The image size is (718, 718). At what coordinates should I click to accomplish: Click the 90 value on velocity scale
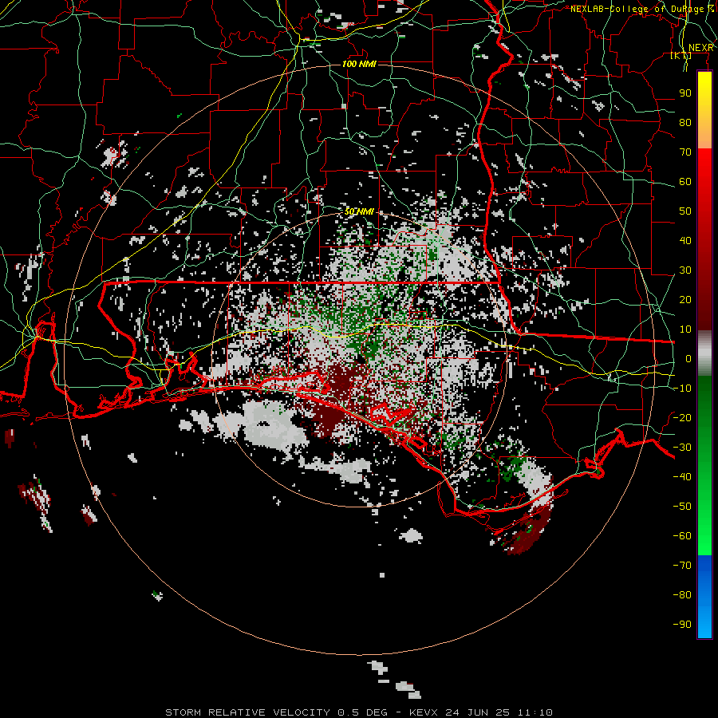tap(685, 93)
